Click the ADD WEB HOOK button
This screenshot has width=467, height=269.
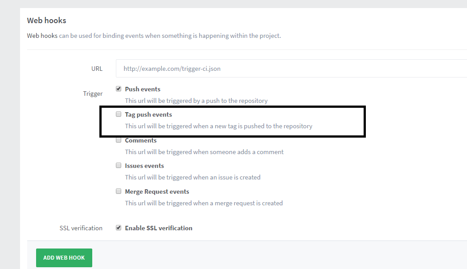click(64, 257)
